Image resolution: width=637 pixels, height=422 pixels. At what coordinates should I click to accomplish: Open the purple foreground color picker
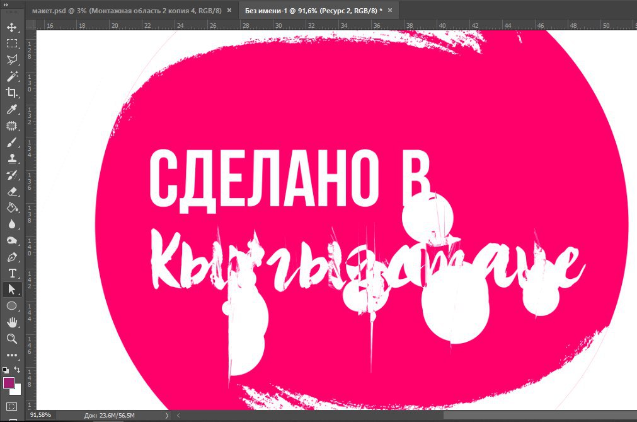(8, 382)
